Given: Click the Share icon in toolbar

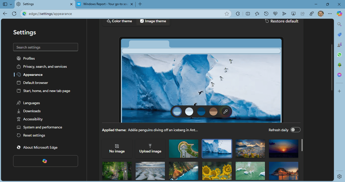Looking at the screenshot, I should 303,14.
